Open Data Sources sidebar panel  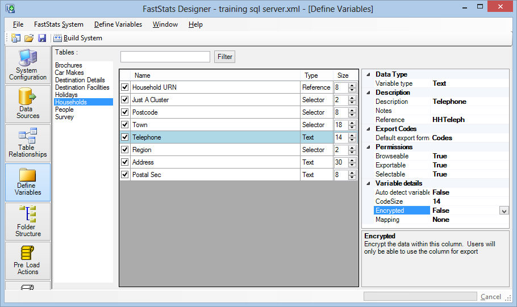click(28, 104)
